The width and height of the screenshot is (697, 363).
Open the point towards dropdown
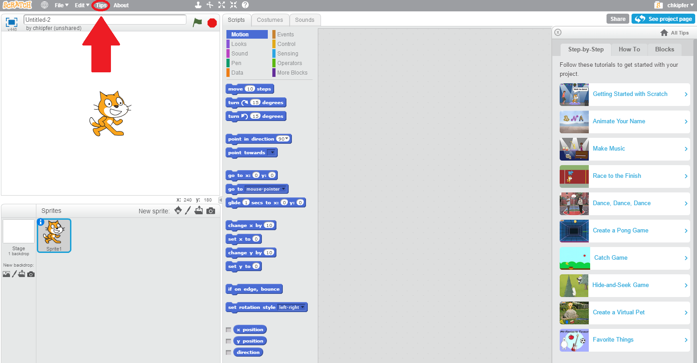click(x=271, y=153)
